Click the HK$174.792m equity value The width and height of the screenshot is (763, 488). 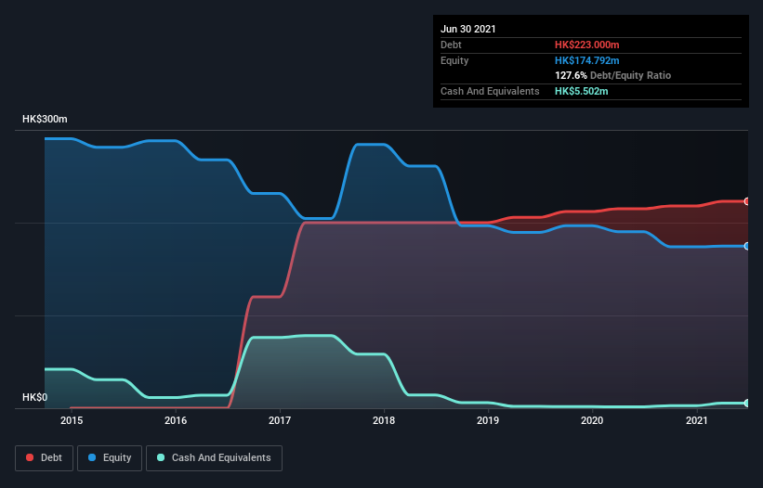pos(586,60)
